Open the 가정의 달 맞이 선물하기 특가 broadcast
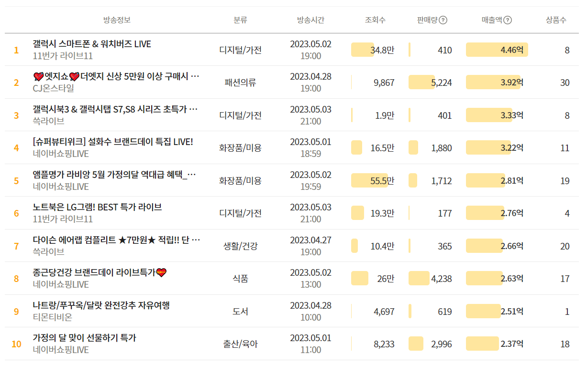 click(85, 338)
